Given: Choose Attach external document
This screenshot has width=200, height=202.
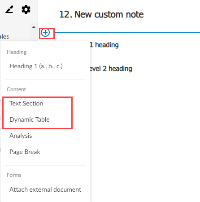Looking at the screenshot, I should (x=45, y=189).
